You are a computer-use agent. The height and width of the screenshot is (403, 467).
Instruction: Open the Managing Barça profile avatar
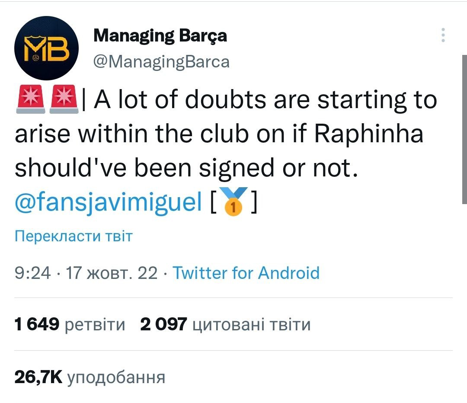[x=47, y=48]
